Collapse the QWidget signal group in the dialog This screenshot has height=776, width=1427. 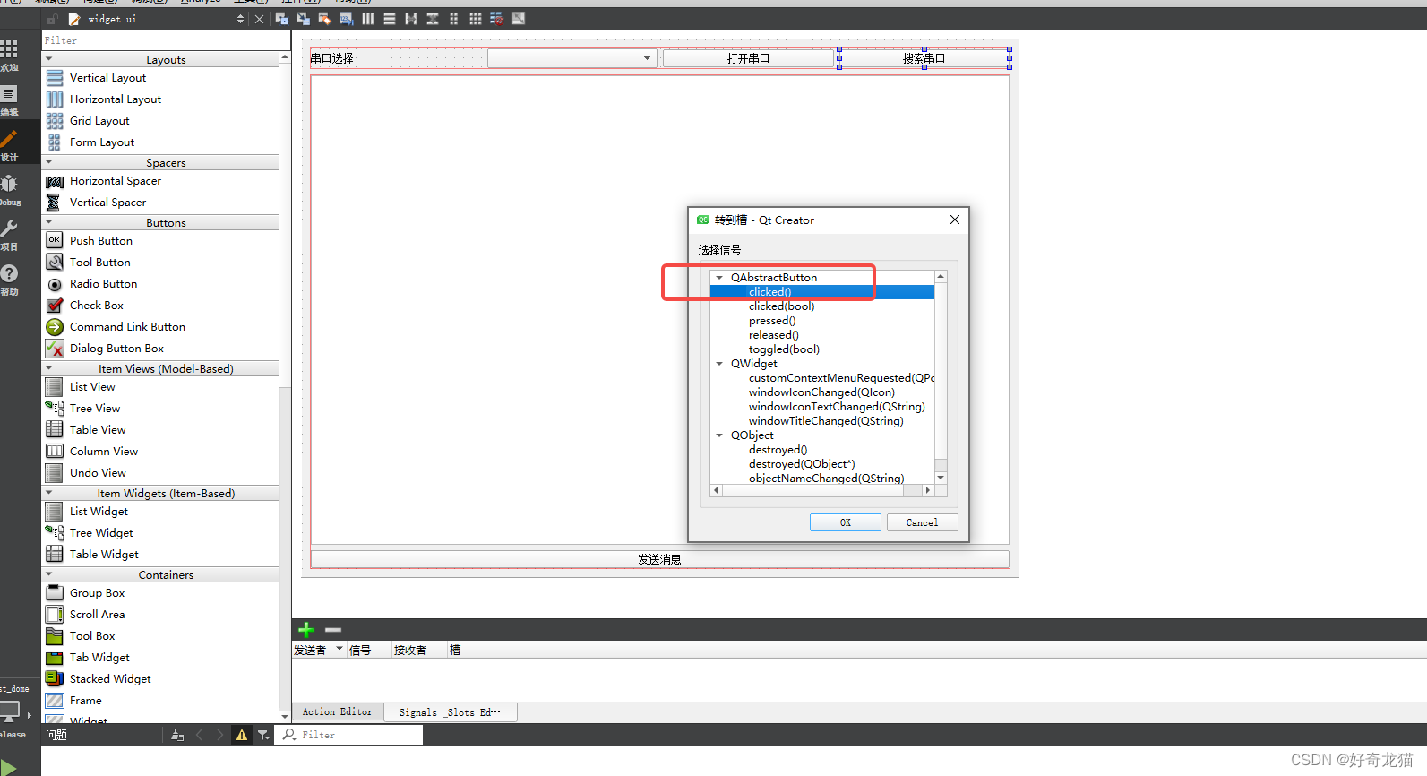click(x=719, y=364)
